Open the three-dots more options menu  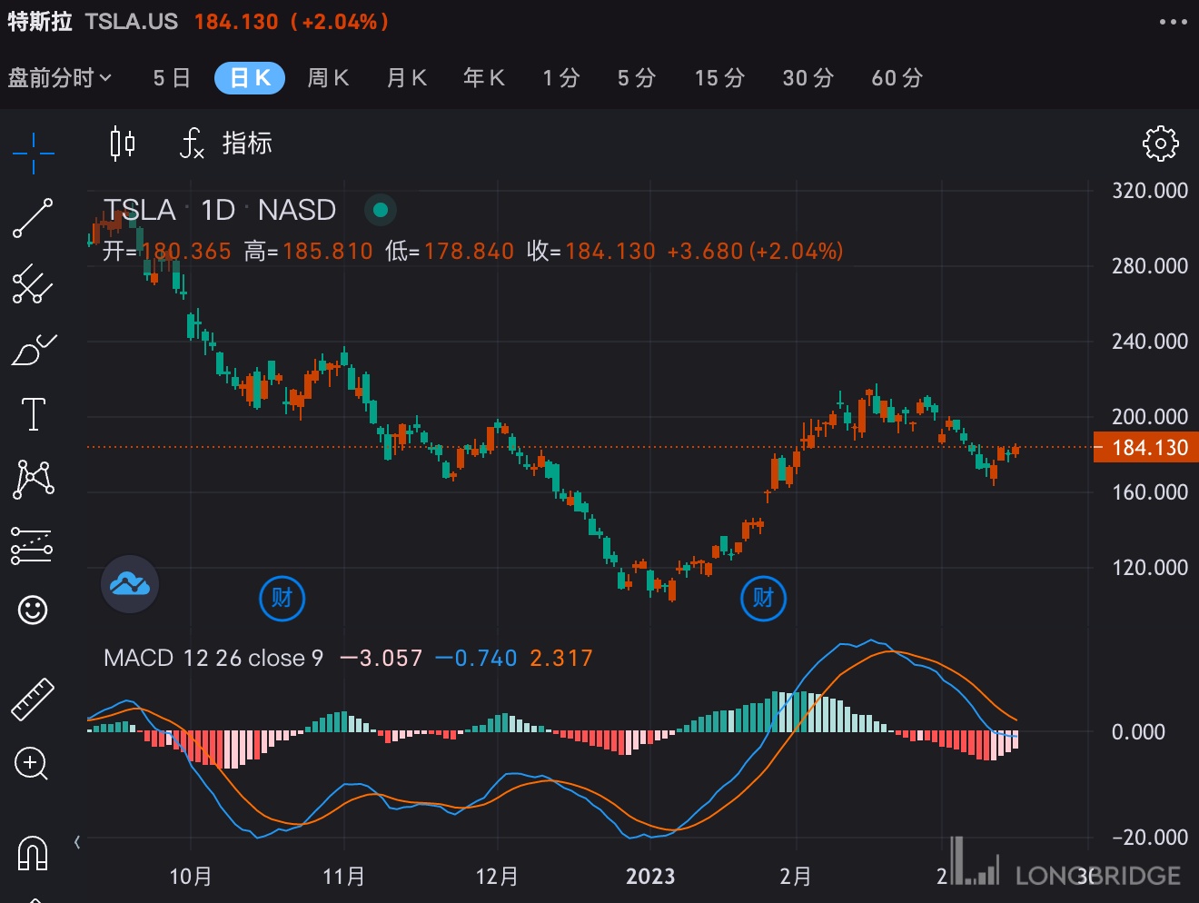[1173, 22]
